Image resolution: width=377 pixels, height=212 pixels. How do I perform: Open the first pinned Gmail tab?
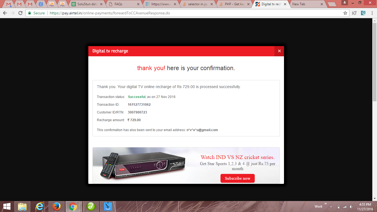click(9, 4)
